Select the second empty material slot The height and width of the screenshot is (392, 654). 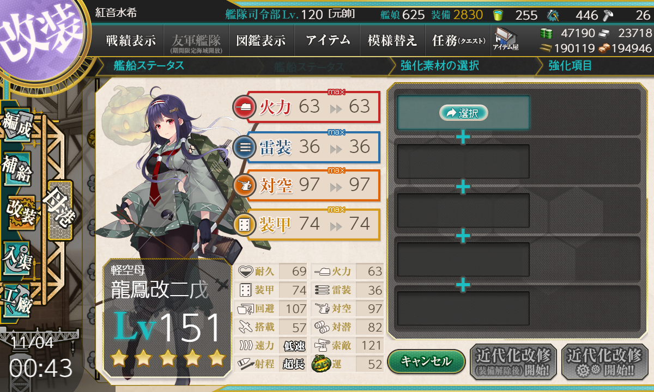click(x=463, y=161)
